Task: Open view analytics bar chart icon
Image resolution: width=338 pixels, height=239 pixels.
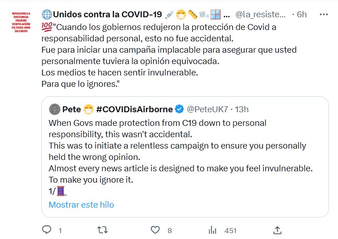Action: point(212,230)
